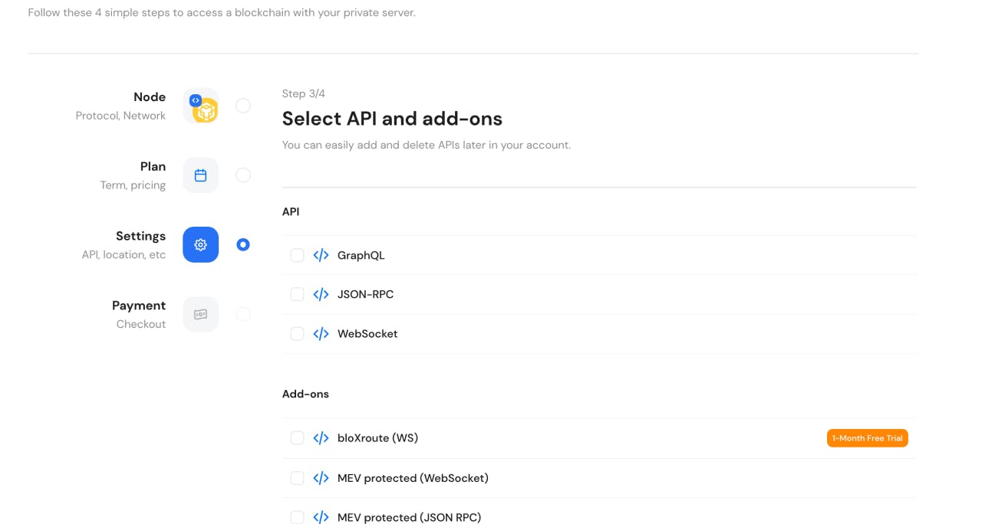This screenshot has width=982, height=524.
Task: Click the MEV protected (WebSocket) label
Action: 413,478
